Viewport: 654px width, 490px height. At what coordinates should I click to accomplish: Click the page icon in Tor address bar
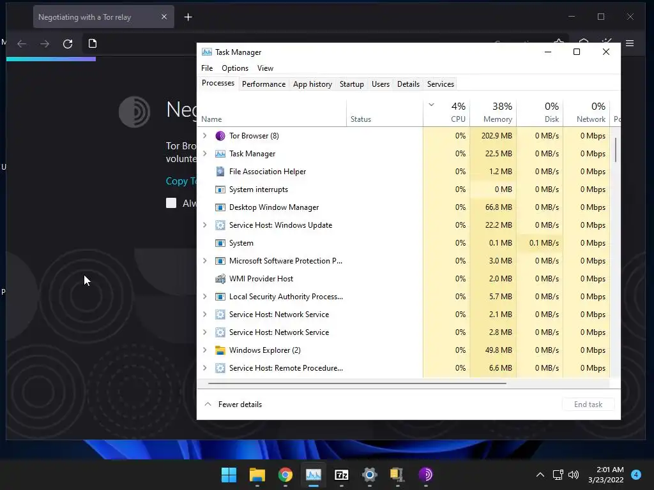click(x=93, y=43)
